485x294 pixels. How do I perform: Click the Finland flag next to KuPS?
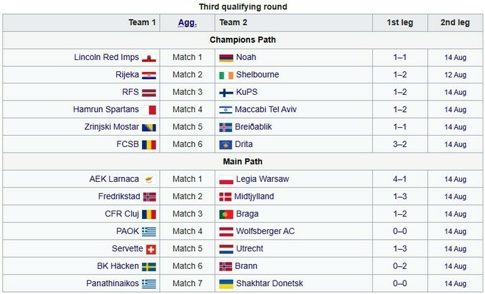tap(225, 92)
